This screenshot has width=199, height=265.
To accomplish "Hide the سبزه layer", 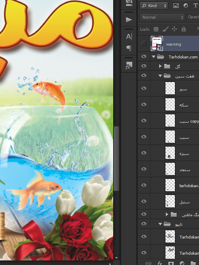I will [144, 153].
